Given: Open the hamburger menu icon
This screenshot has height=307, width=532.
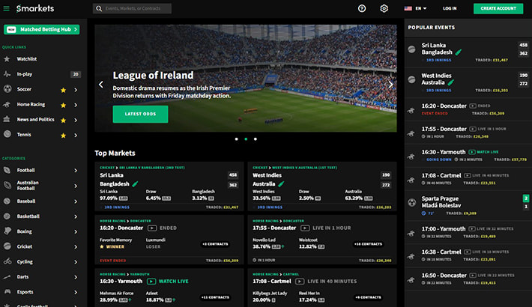Looking at the screenshot, I should [x=6, y=8].
